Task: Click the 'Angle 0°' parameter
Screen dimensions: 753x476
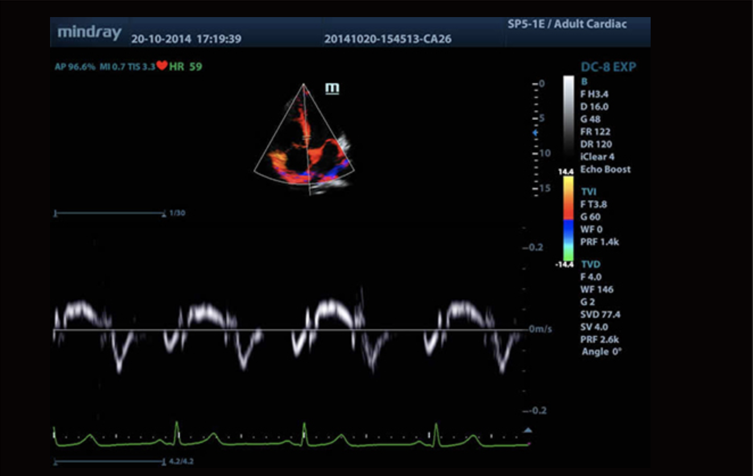Action: (x=602, y=352)
